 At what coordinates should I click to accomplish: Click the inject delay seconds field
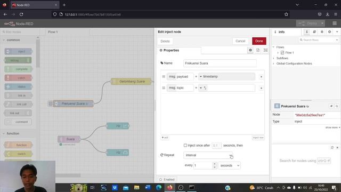click(216, 146)
